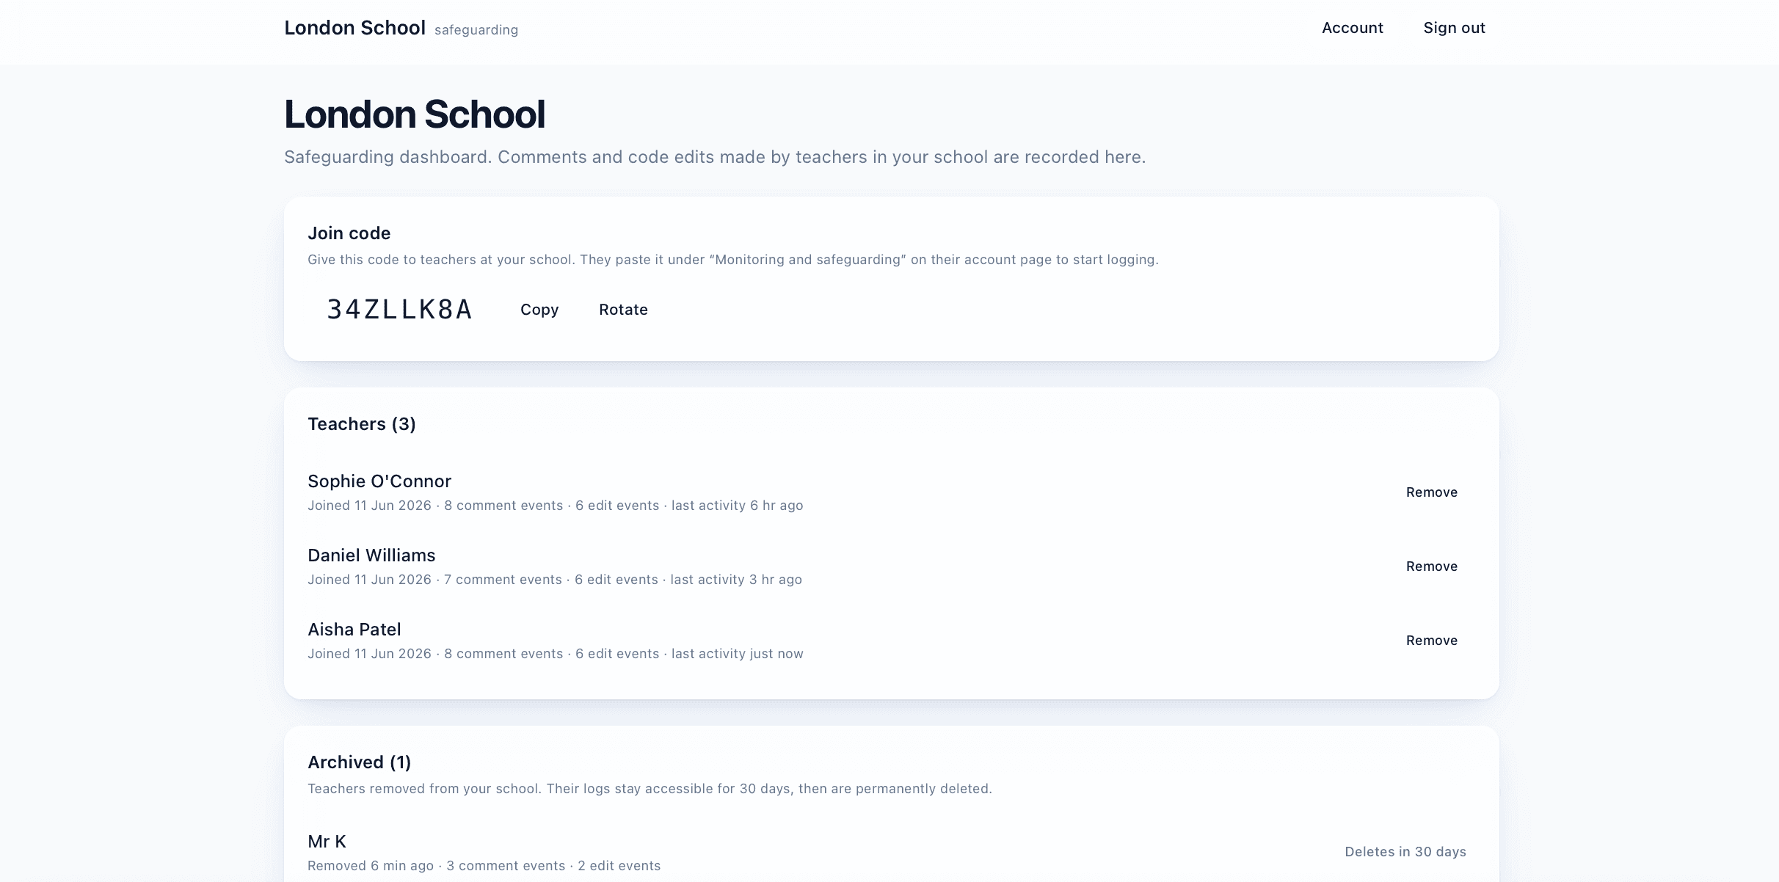This screenshot has height=882, width=1779.
Task: Click Mr K's removed details line
Action: (x=484, y=866)
